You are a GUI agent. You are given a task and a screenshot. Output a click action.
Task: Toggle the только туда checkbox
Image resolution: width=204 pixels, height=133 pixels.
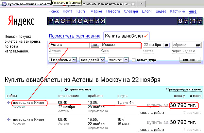[134, 60]
